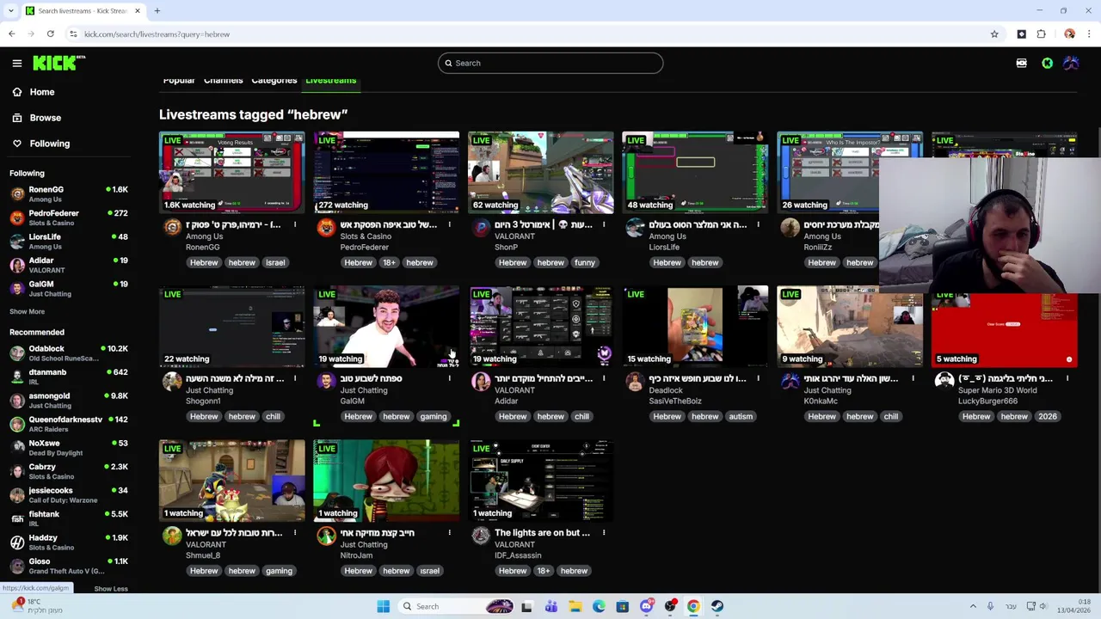Open GalGM in the following list
Viewport: 1101px width, 619px height.
point(69,289)
